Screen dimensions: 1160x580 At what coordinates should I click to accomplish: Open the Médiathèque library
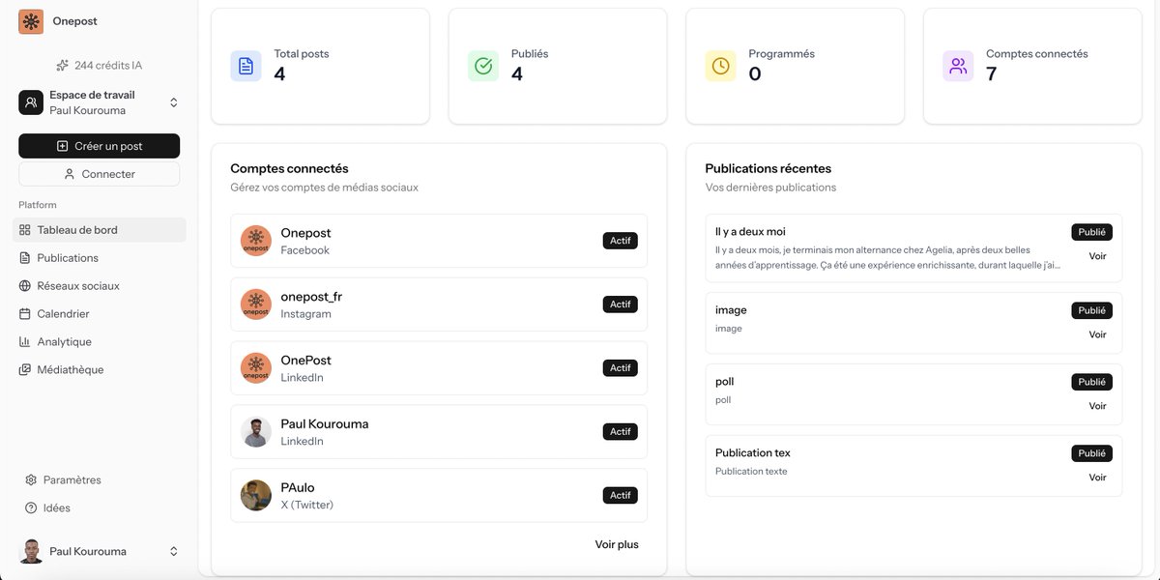pos(99,370)
